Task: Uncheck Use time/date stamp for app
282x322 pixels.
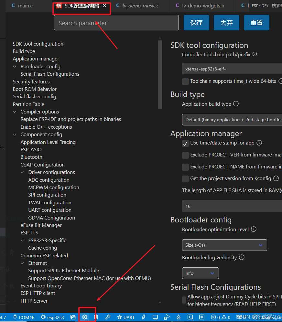Action: (185, 144)
